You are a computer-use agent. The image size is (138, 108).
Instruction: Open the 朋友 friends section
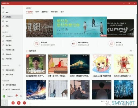tap(12, 26)
